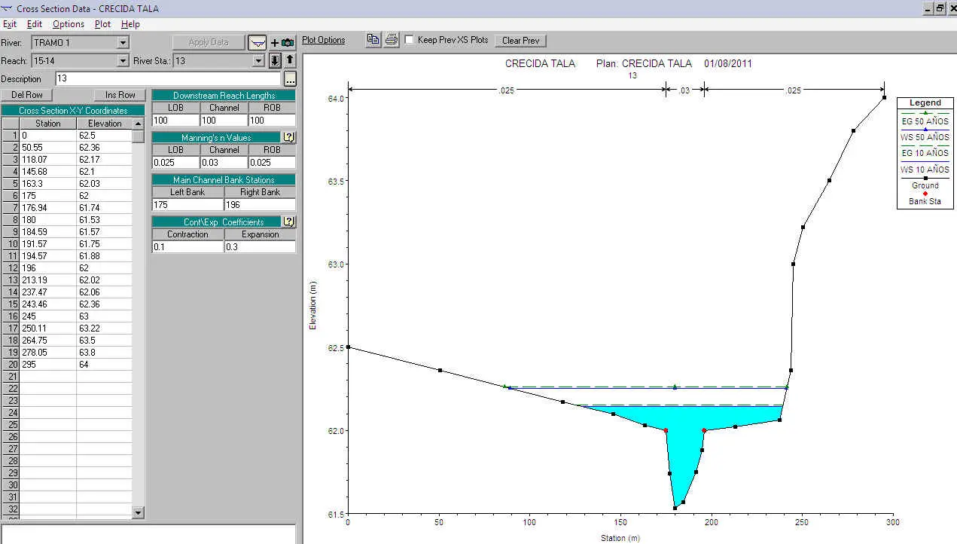Click the Del Row button
The width and height of the screenshot is (957, 544).
click(27, 95)
